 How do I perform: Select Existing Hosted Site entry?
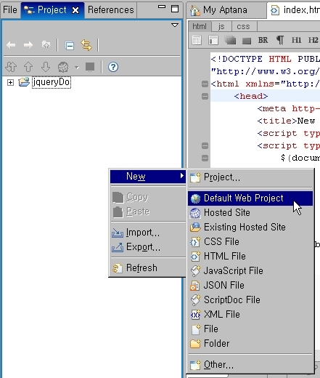pyautogui.click(x=250, y=228)
